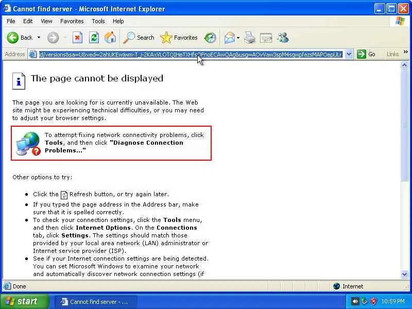This screenshot has height=309, width=412.
Task: Click the network globe diagnostic icon
Action: point(28,144)
